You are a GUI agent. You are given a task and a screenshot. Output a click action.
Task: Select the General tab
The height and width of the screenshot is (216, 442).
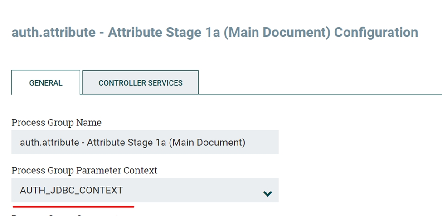pyautogui.click(x=46, y=83)
